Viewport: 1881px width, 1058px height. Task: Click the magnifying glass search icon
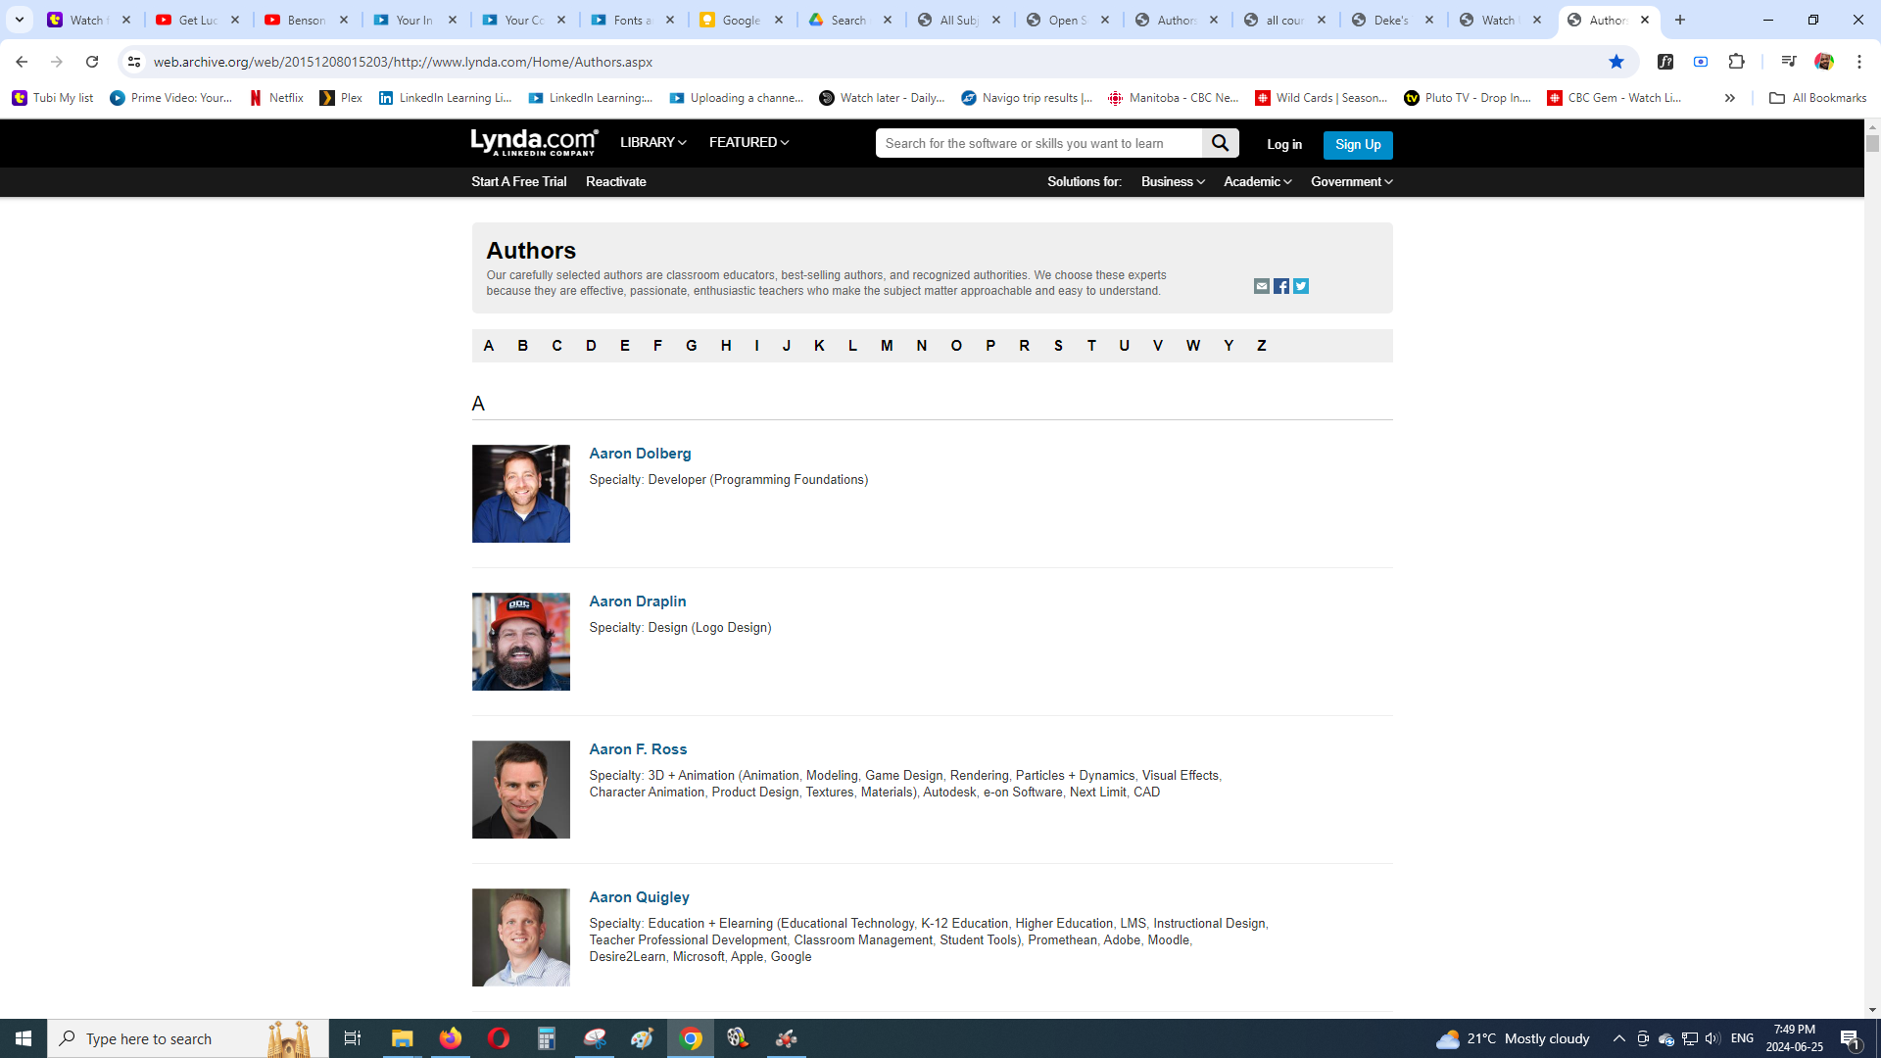(x=1220, y=143)
